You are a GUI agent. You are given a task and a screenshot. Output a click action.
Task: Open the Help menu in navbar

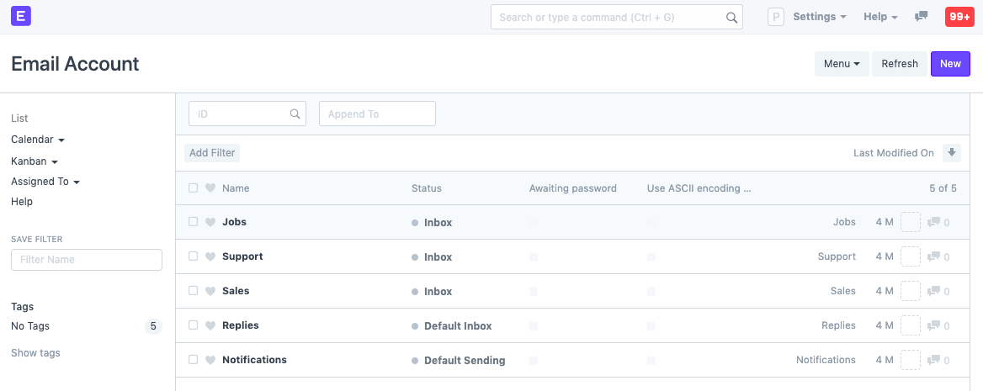click(x=880, y=17)
